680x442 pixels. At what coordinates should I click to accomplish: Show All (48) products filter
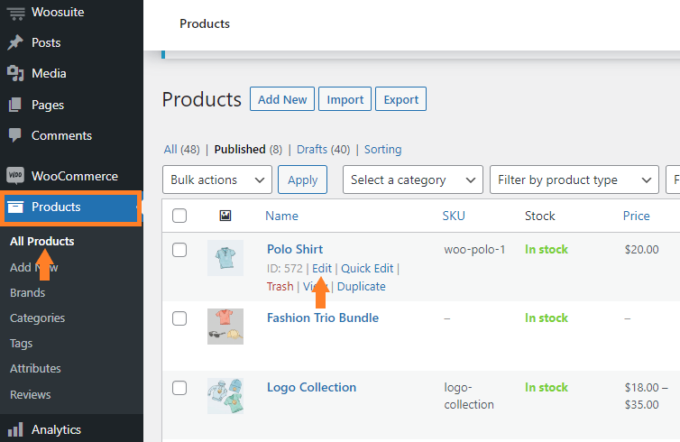pyautogui.click(x=181, y=150)
